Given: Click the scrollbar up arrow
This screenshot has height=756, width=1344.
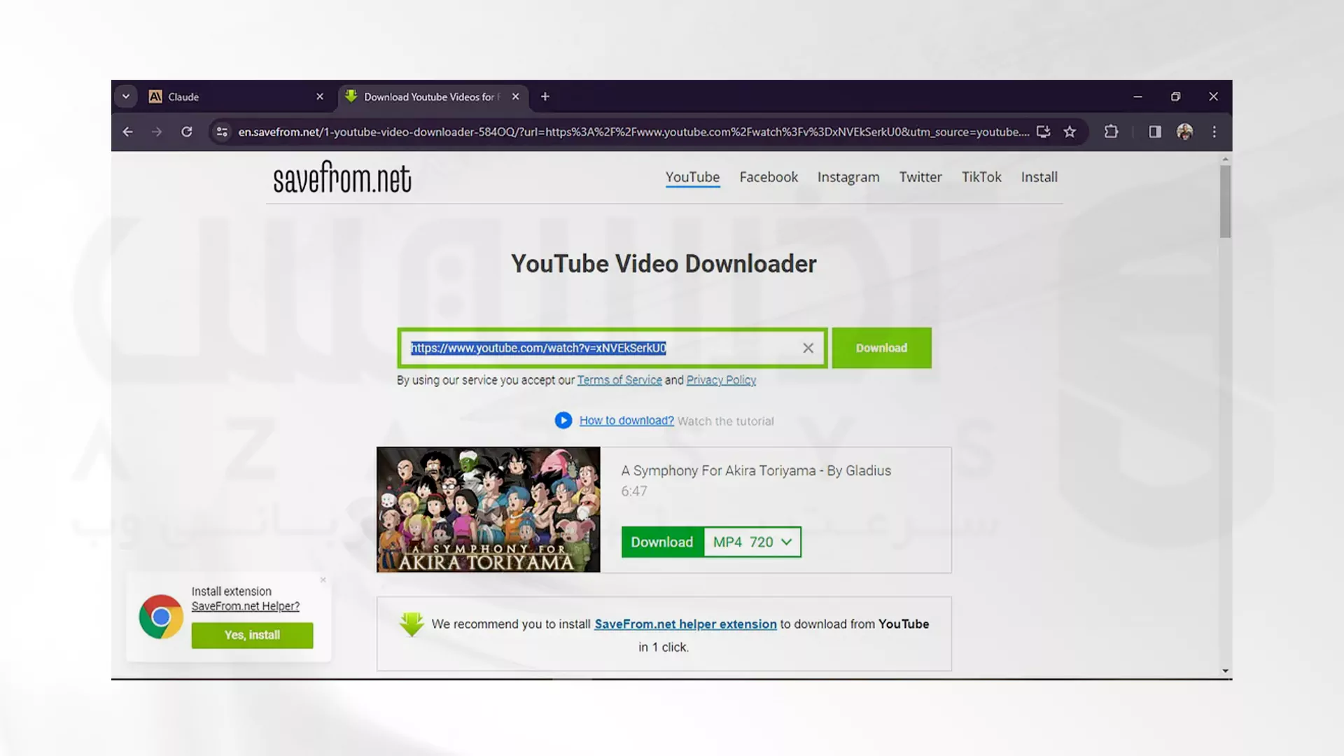Looking at the screenshot, I should (x=1225, y=159).
